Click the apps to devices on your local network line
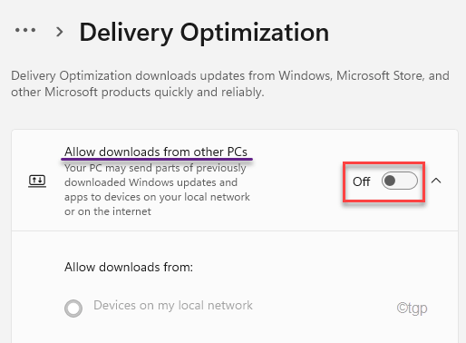 [157, 197]
